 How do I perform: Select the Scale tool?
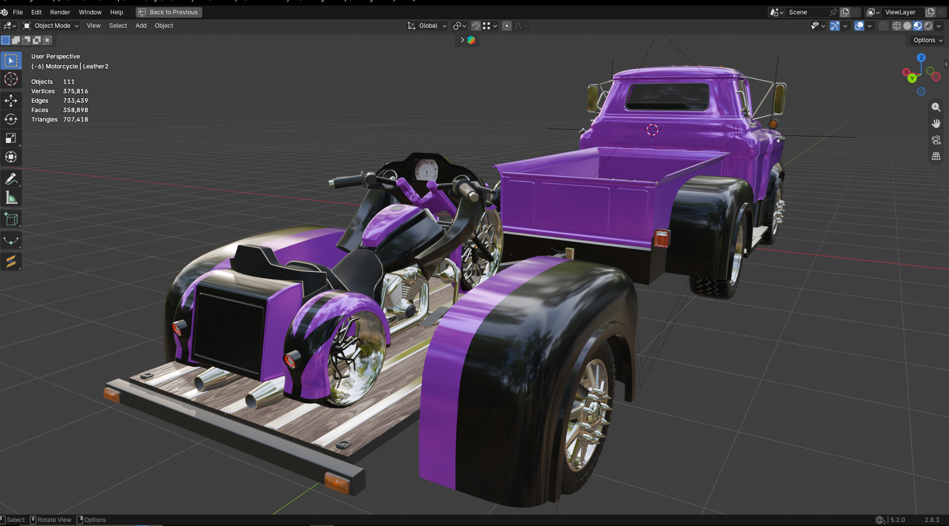11,138
